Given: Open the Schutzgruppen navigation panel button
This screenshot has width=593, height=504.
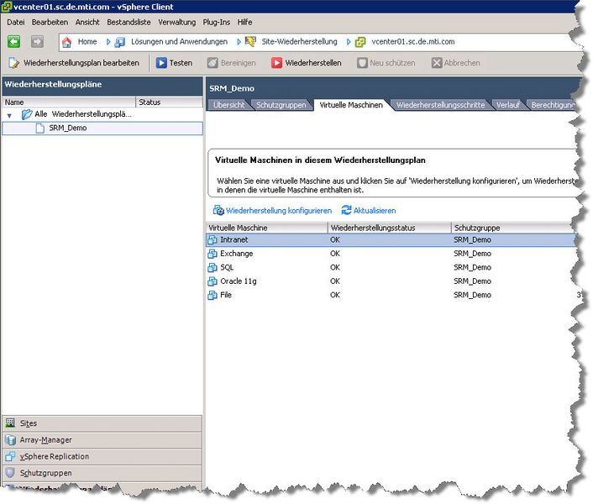Looking at the screenshot, I should pyautogui.click(x=102, y=473).
